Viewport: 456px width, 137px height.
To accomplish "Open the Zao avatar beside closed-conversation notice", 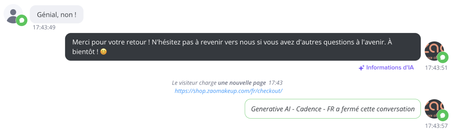I will (x=434, y=109).
